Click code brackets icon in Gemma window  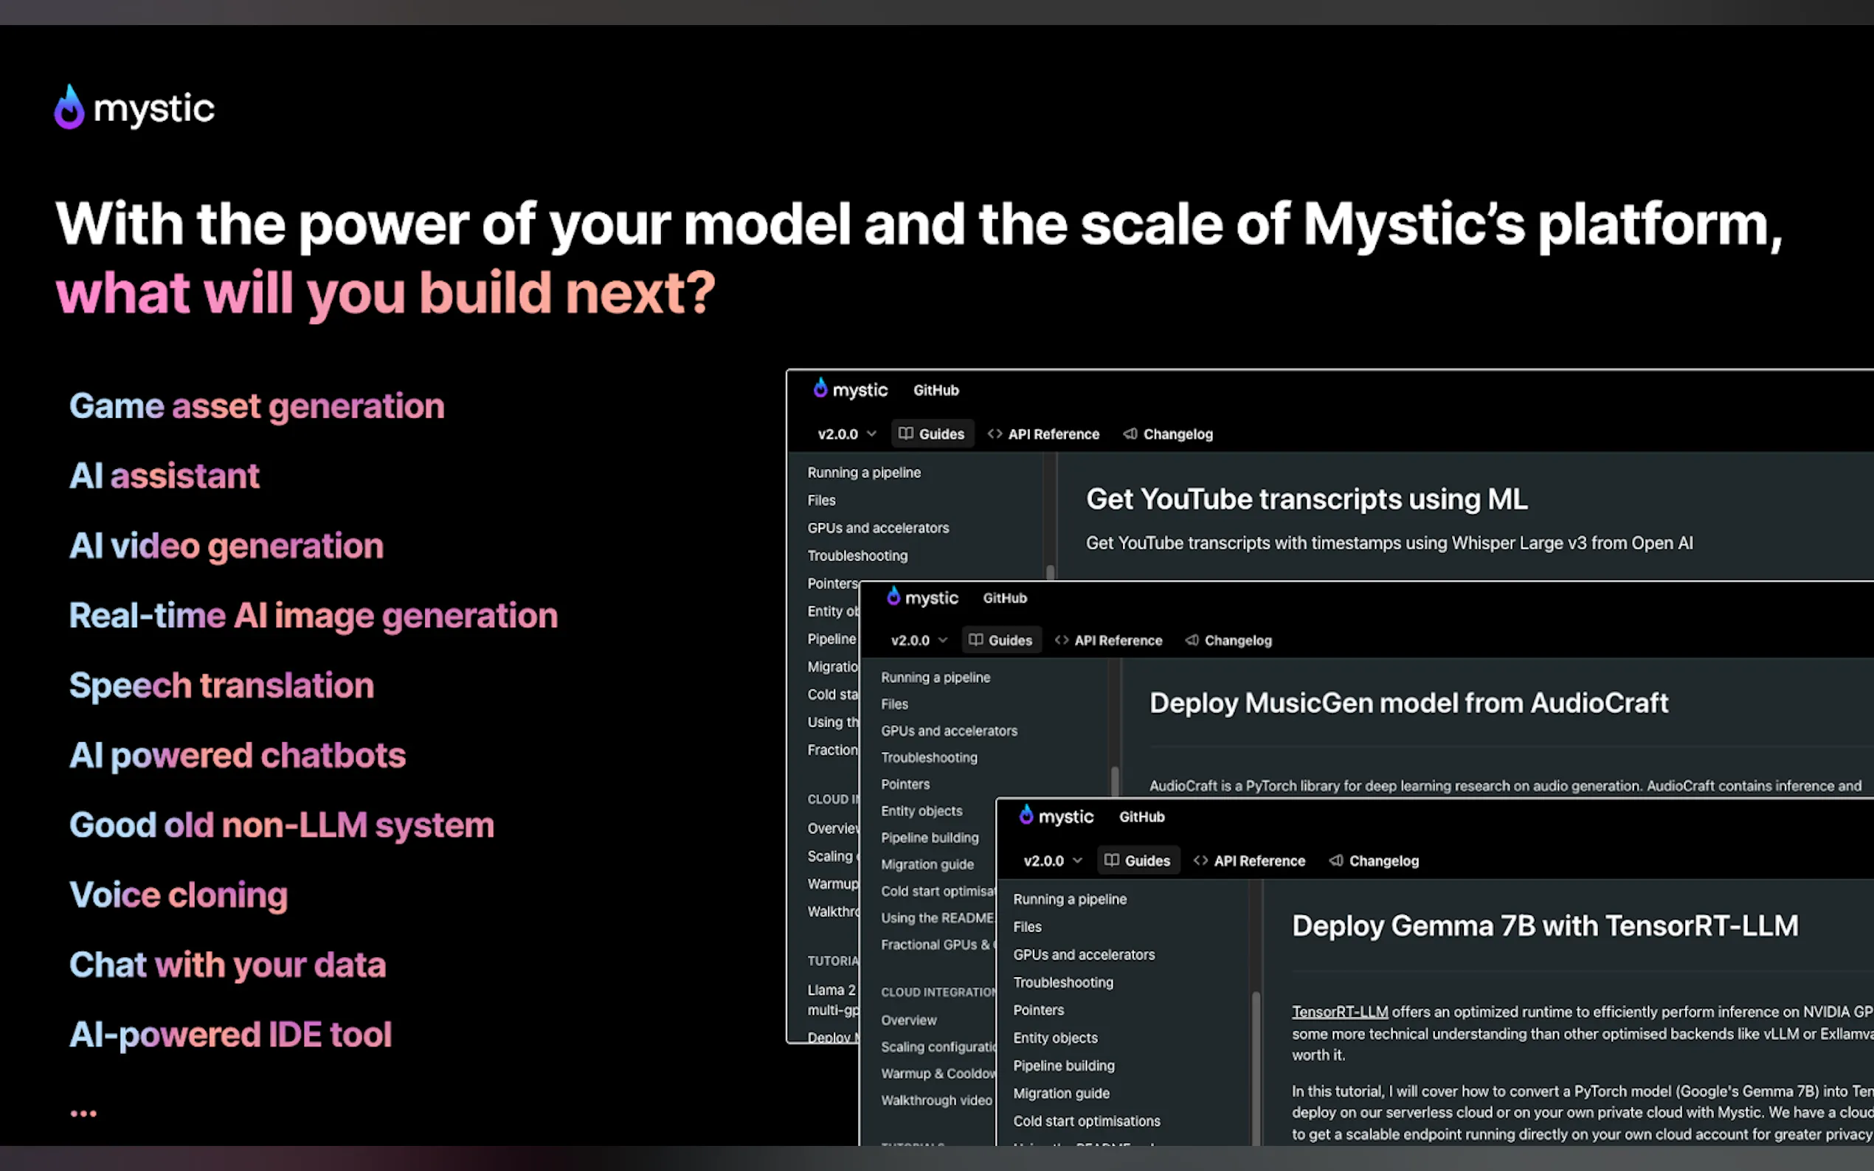[x=1200, y=861]
